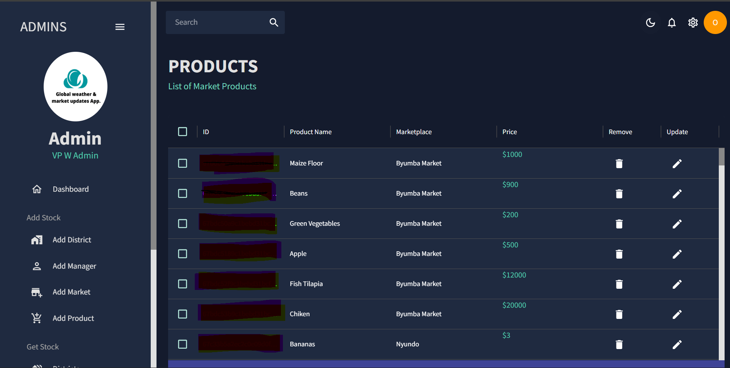Collapse sidebar with hamburger menu icon
This screenshot has height=368, width=730.
click(x=120, y=27)
